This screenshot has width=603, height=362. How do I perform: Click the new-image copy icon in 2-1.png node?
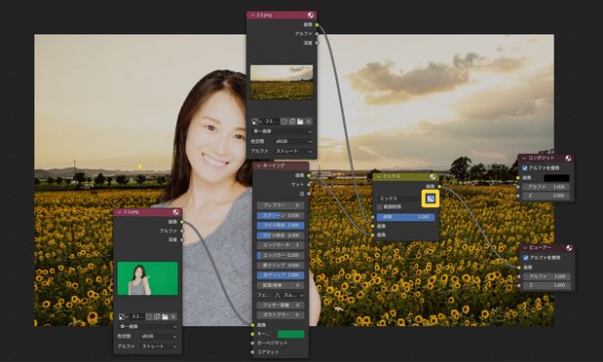[x=157, y=316]
